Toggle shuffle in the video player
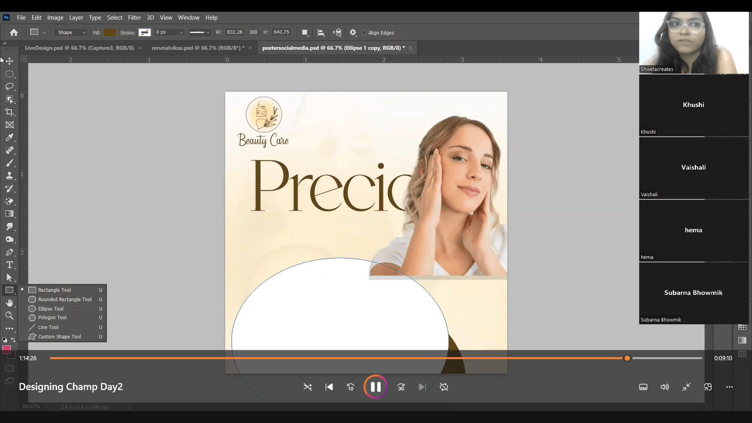Image resolution: width=752 pixels, height=423 pixels. point(307,387)
